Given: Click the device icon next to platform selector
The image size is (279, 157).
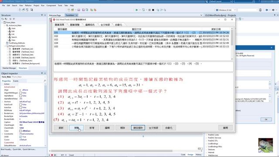Looking at the screenshot, I should point(260,10).
